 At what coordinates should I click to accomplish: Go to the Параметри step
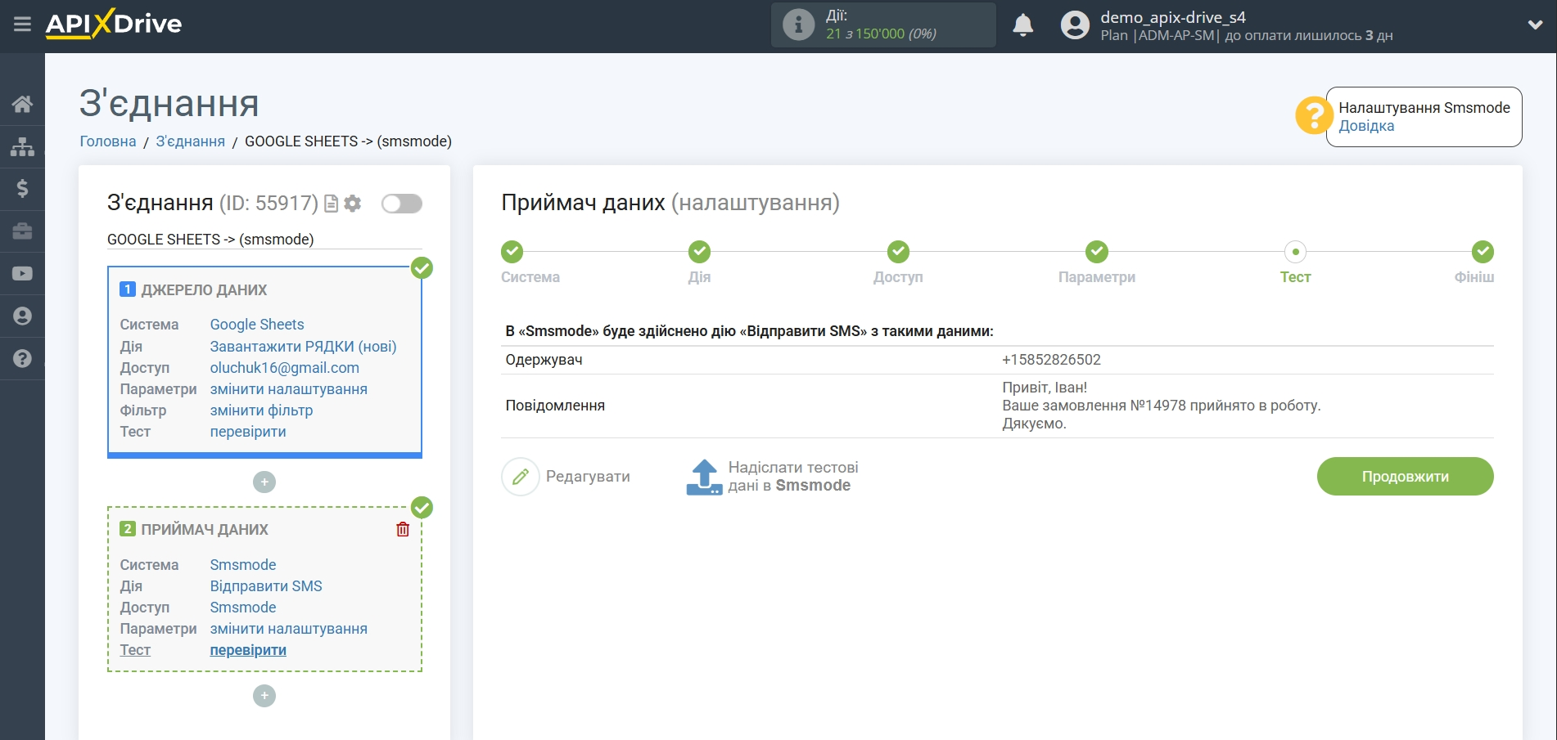point(1096,252)
